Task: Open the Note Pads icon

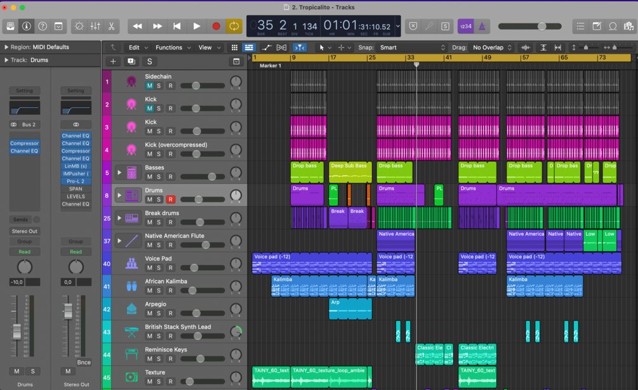Action: click(597, 27)
